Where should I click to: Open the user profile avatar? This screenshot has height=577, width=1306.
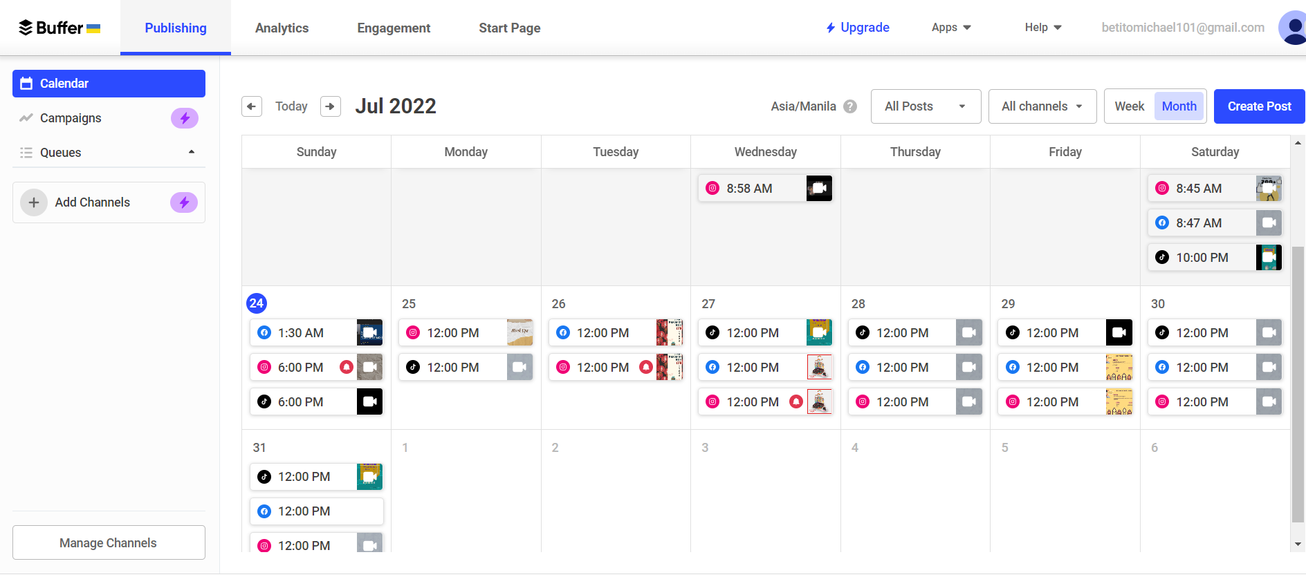coord(1293,28)
